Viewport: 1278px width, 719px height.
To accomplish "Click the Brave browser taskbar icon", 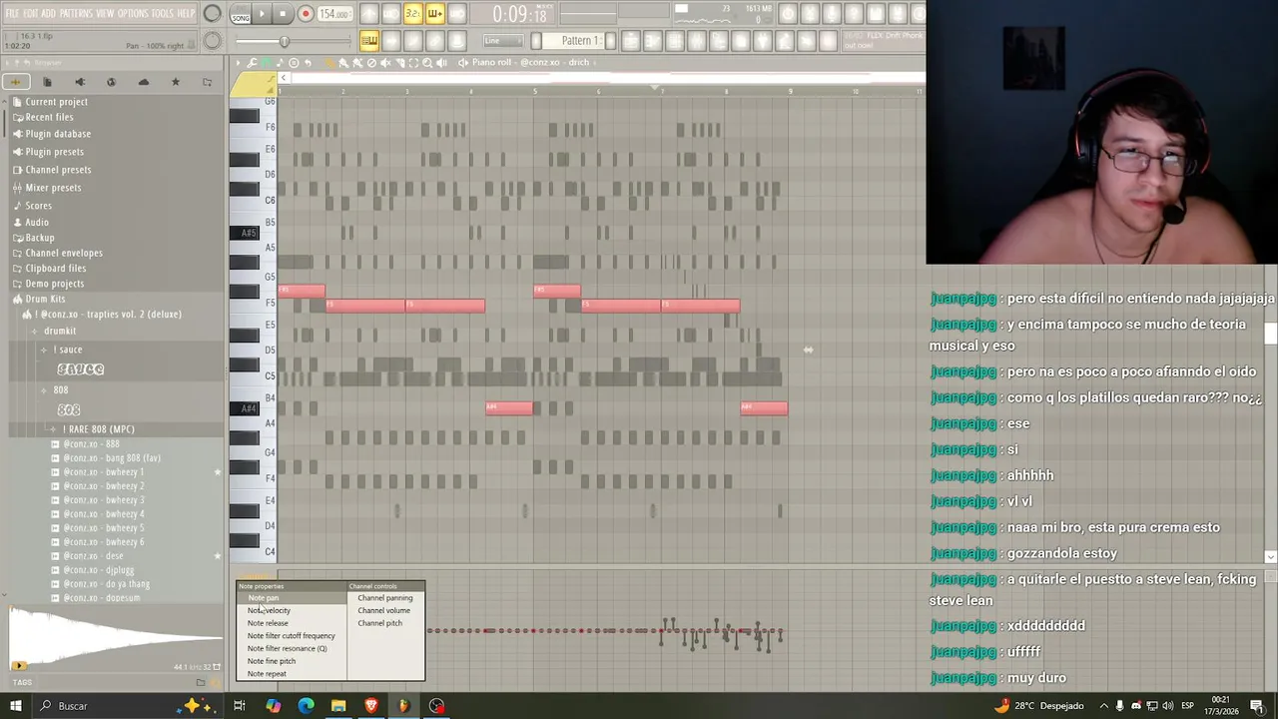I will pyautogui.click(x=371, y=706).
